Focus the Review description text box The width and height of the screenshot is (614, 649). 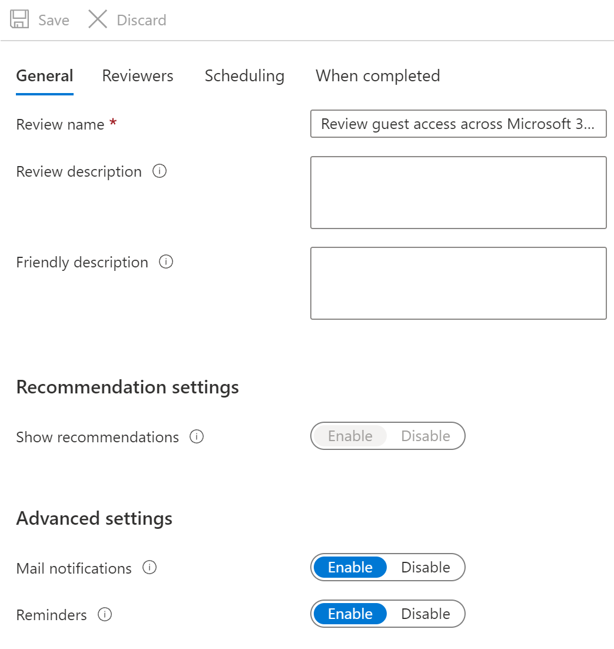pos(458,193)
